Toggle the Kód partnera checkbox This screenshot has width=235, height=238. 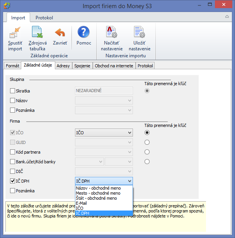(12, 152)
